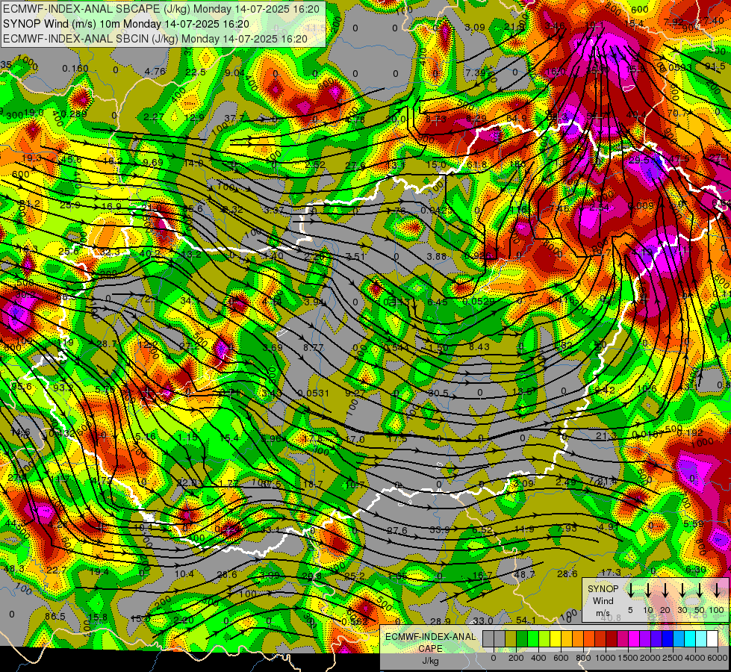Screen dimensions: 731x672
Task: Click the map value 8.77
Action: [313, 347]
